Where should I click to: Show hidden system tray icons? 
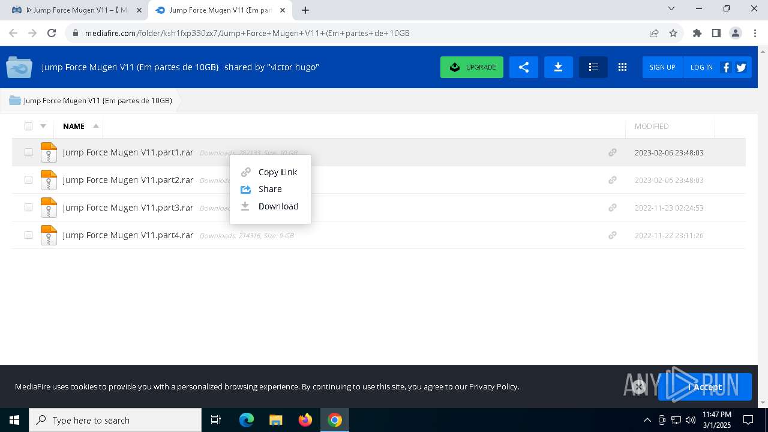647,420
